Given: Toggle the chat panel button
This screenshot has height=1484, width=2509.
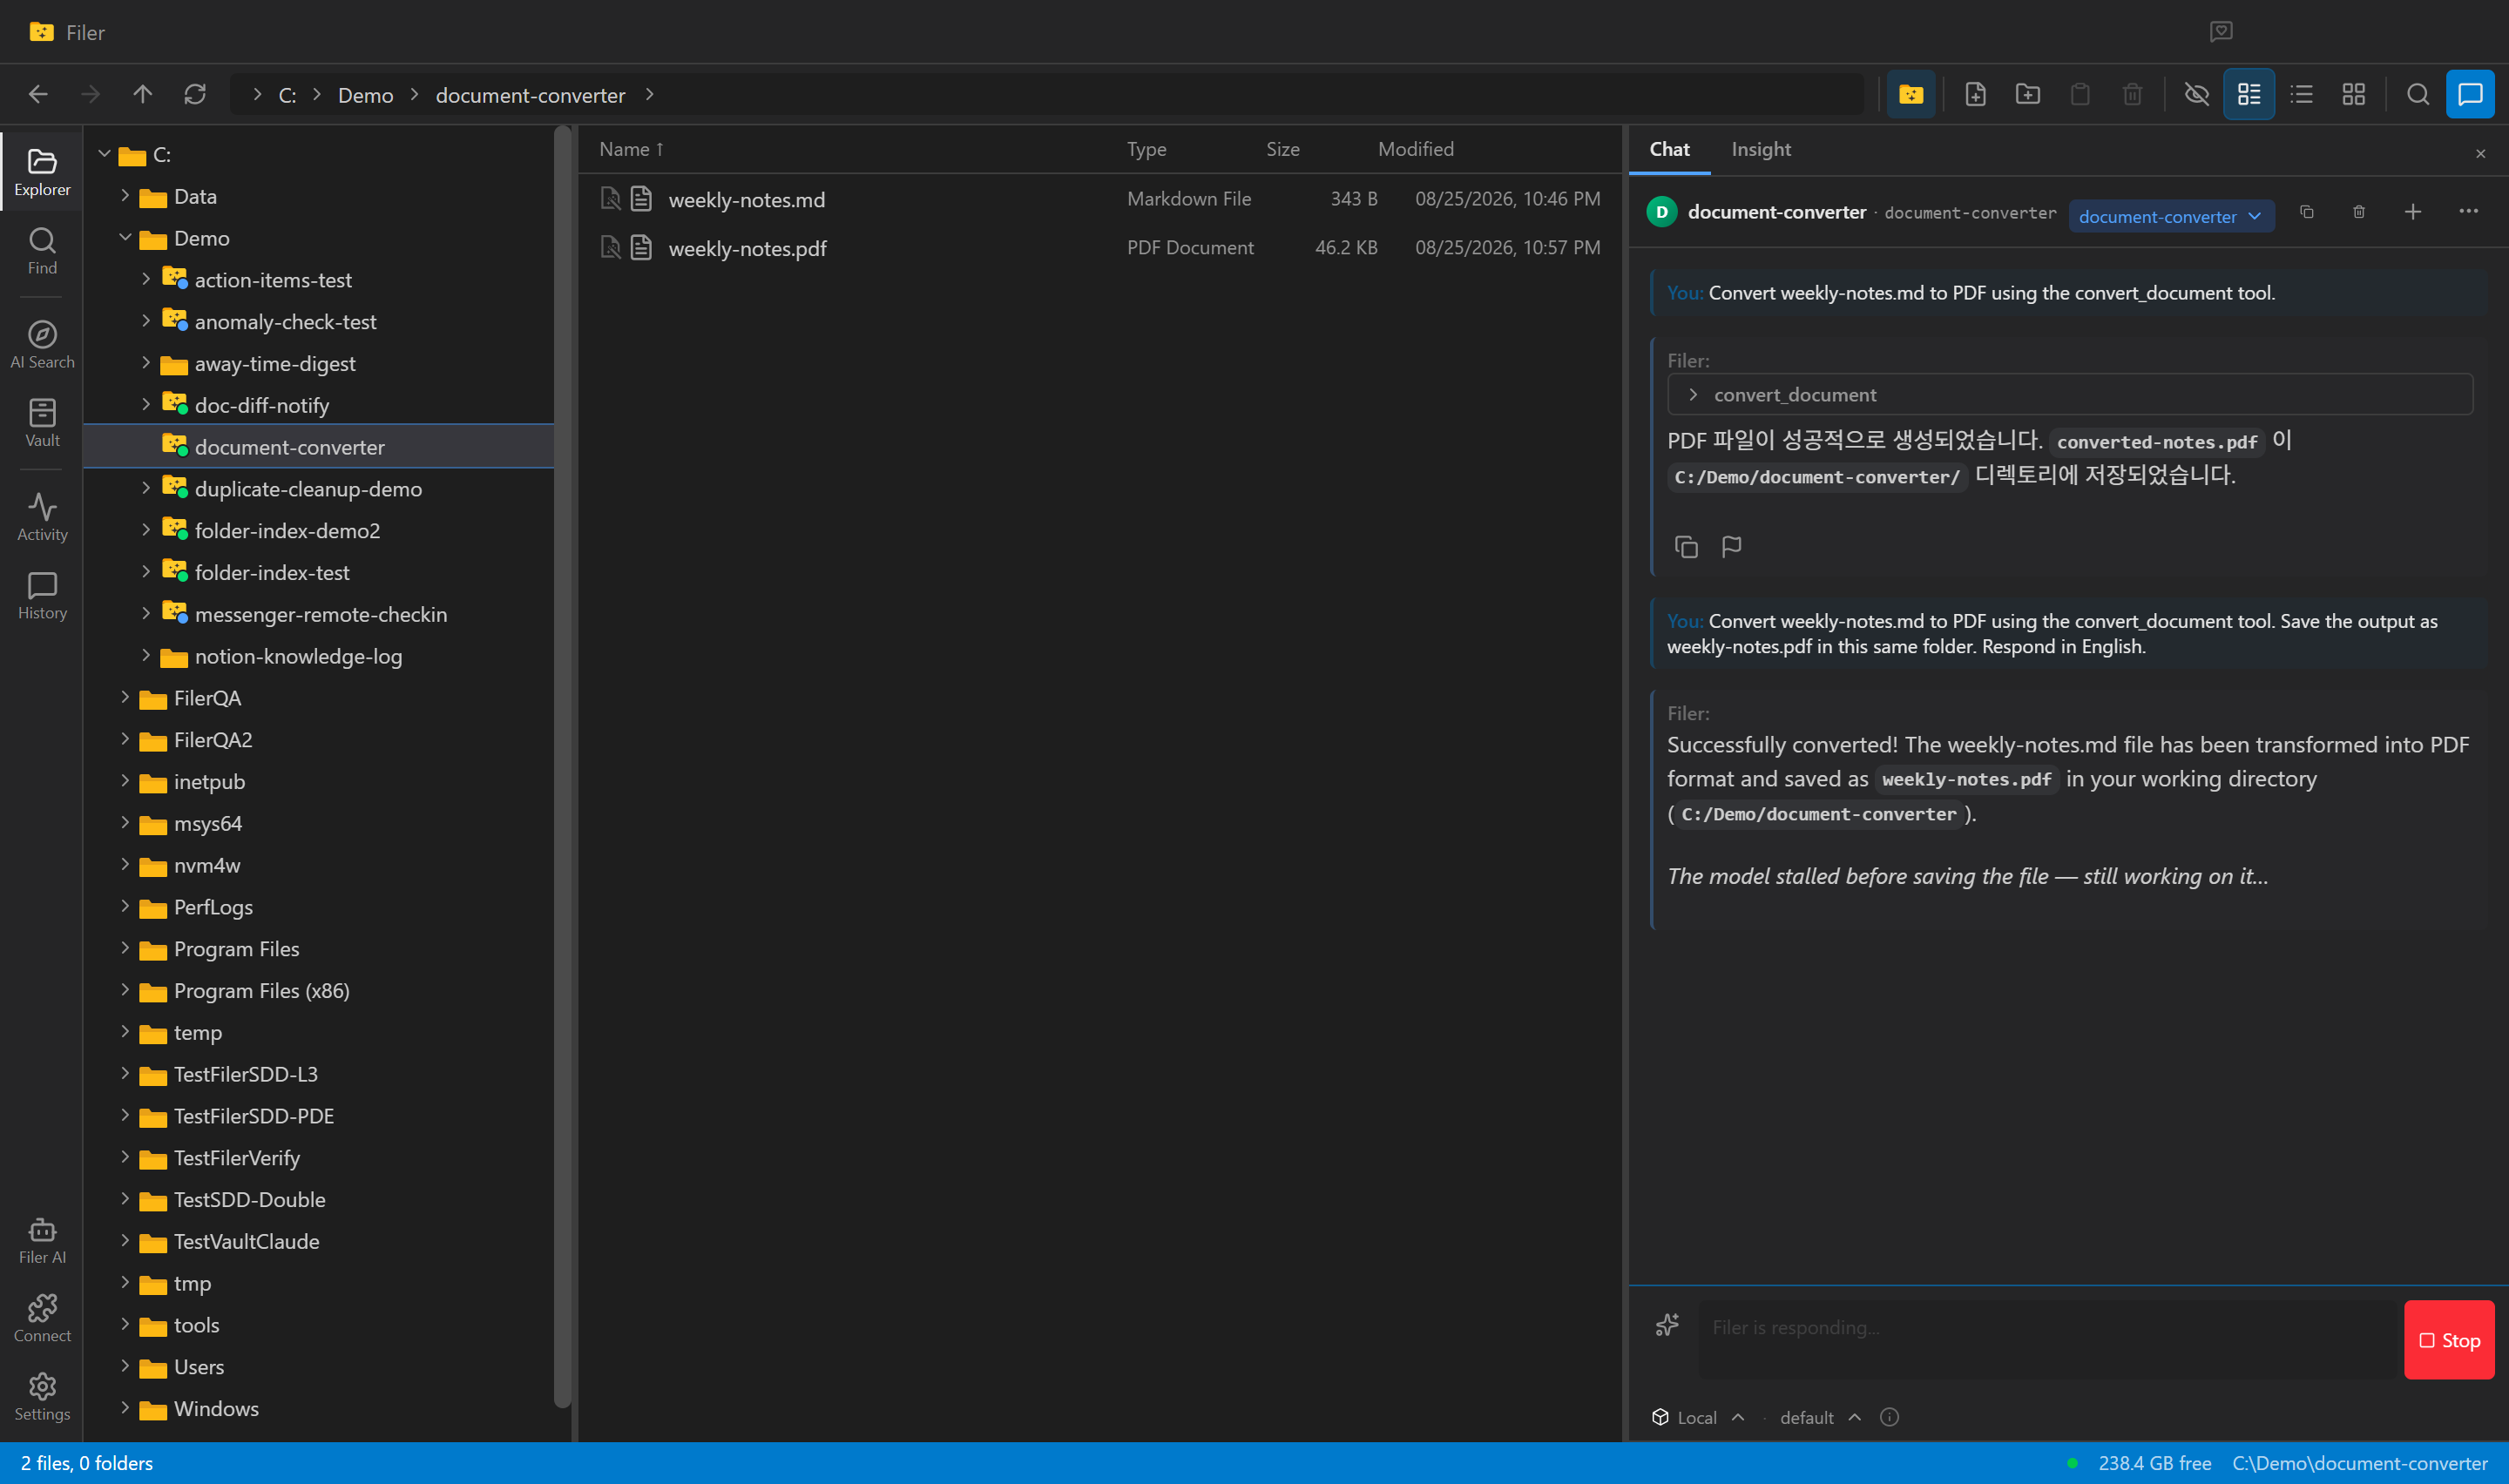Looking at the screenshot, I should pyautogui.click(x=2470, y=94).
